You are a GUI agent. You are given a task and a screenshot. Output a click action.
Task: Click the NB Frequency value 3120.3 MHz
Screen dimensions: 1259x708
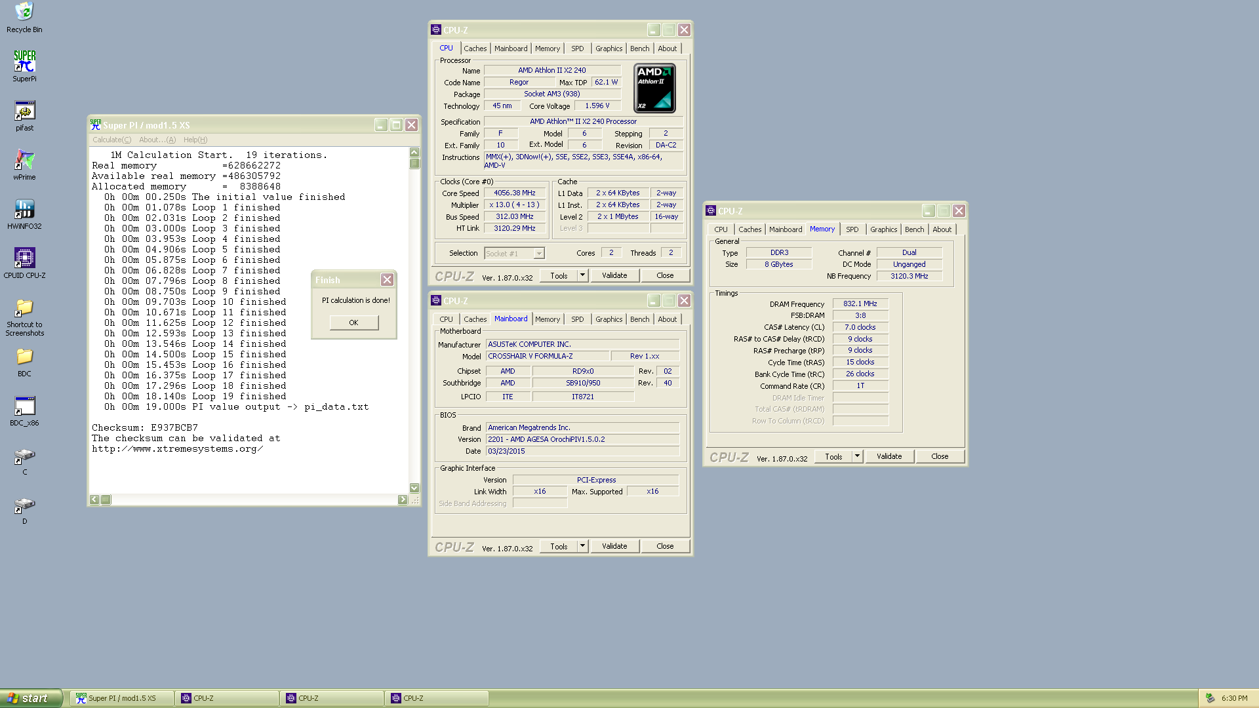[x=909, y=276]
